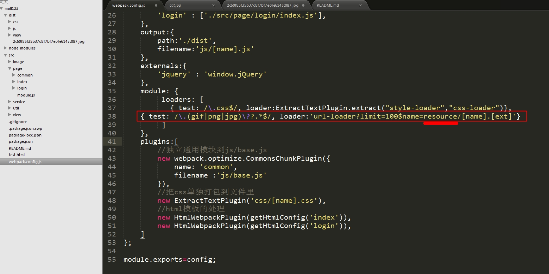Open the .jpg file under dist in sidebar

pyautogui.click(x=49, y=41)
